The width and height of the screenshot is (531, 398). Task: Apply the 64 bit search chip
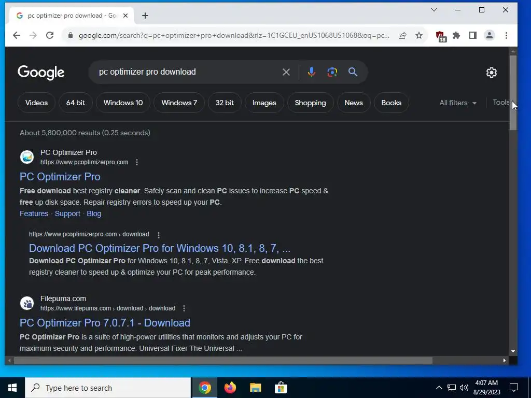(x=76, y=103)
